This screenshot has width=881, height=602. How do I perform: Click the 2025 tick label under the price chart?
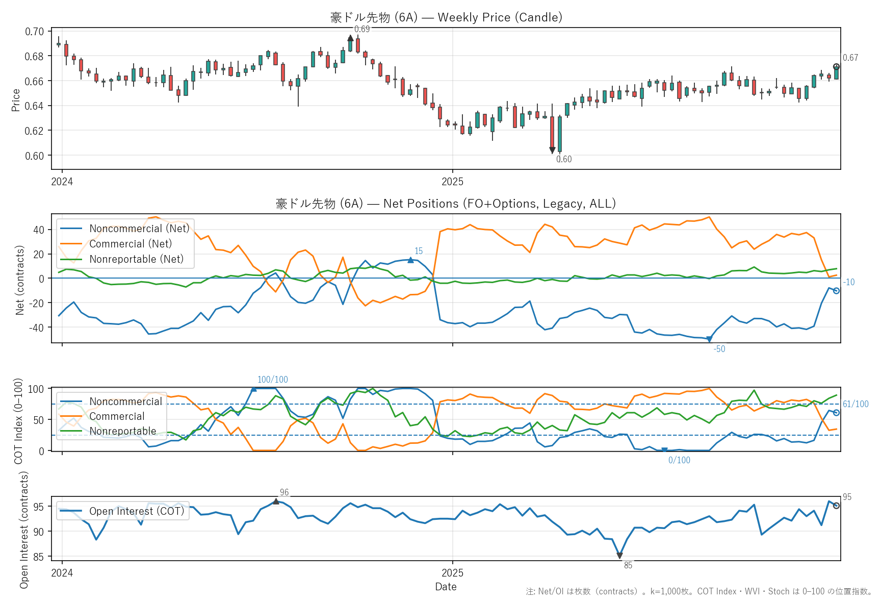coord(452,182)
